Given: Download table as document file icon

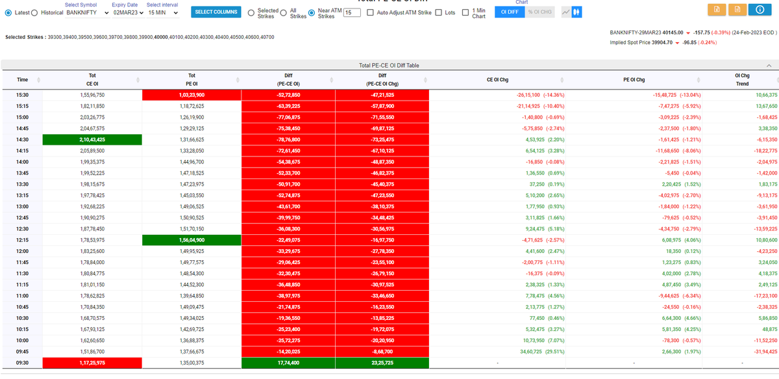Looking at the screenshot, I should pyautogui.click(x=737, y=9).
